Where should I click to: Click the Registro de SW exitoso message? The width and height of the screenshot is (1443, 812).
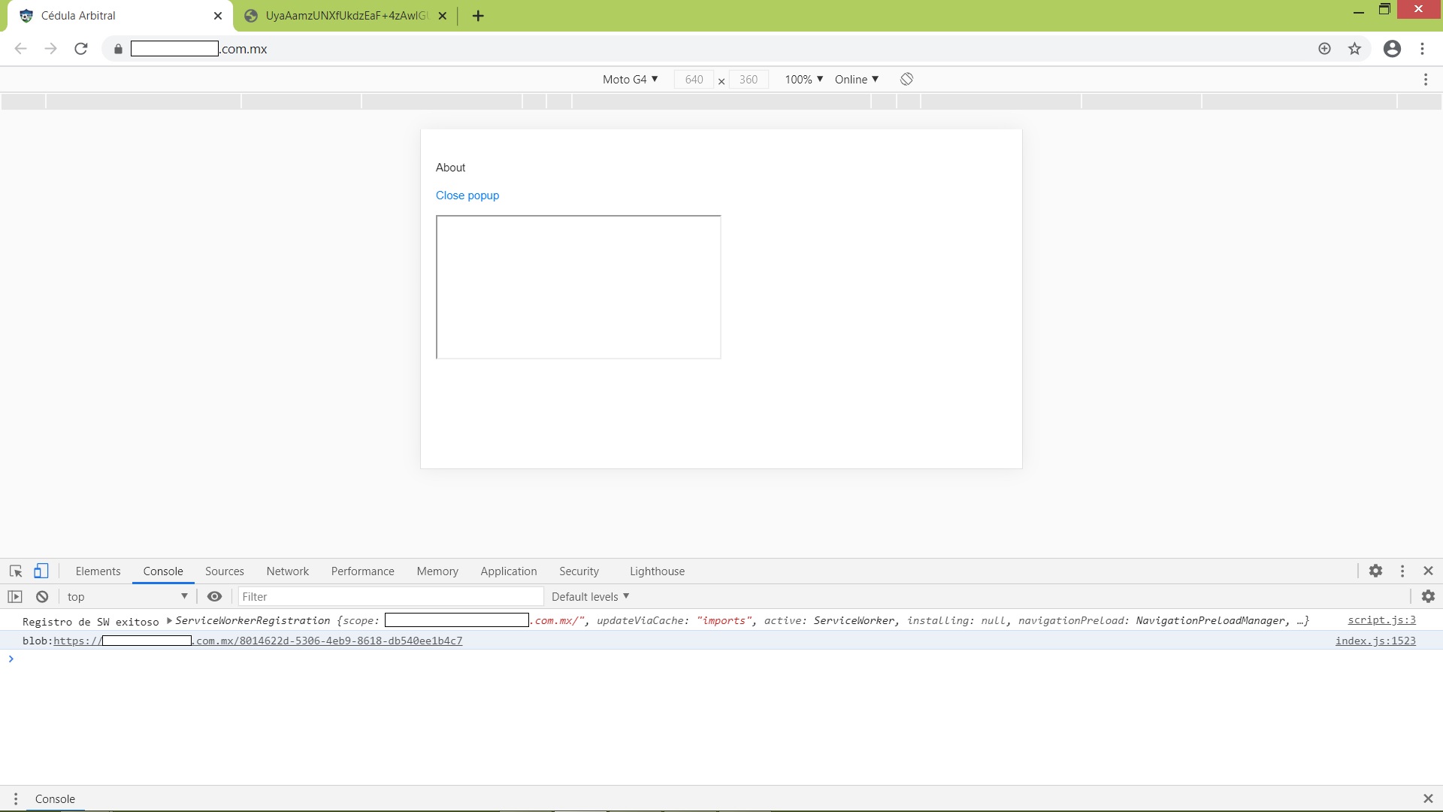(x=91, y=621)
